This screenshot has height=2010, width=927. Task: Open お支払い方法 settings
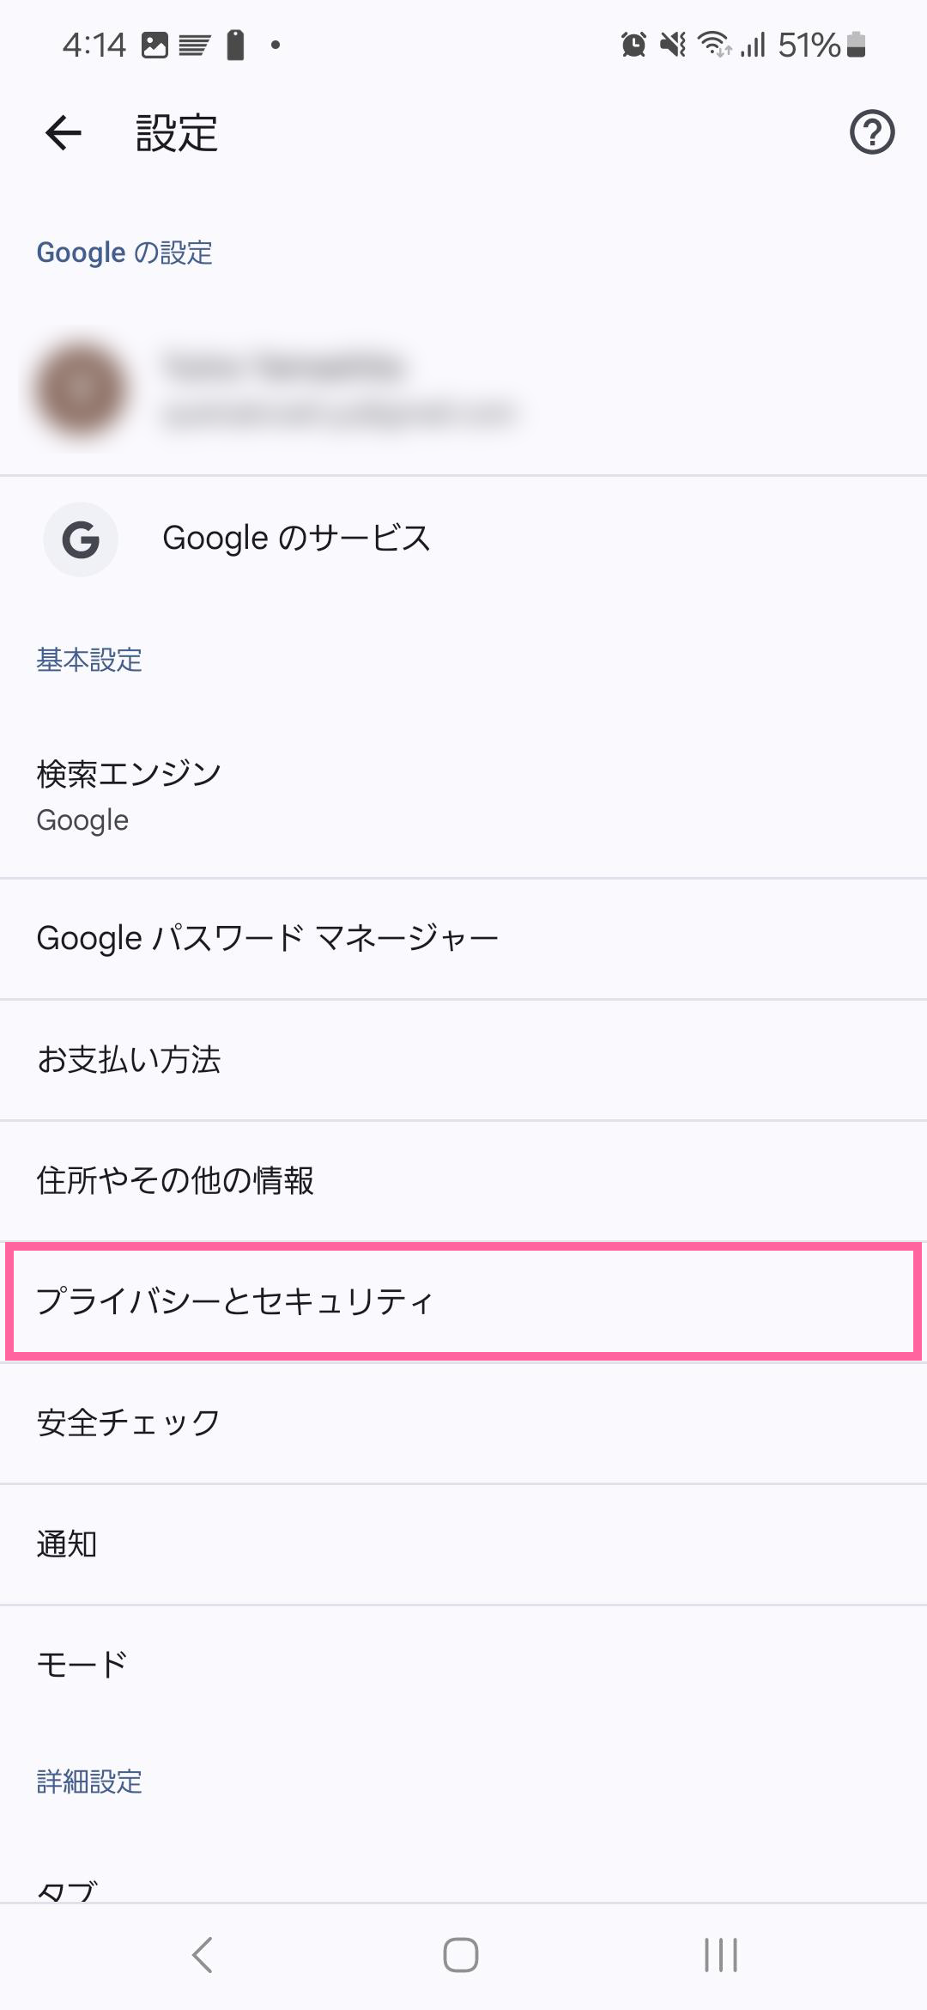[x=463, y=1060]
